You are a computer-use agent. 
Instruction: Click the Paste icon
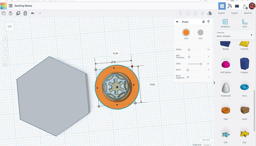pos(11,13)
